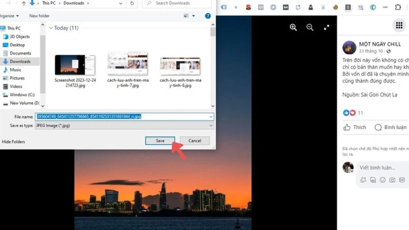Open the Facebook menu grid icon
Screen dimensions: 409x230
point(399,26)
